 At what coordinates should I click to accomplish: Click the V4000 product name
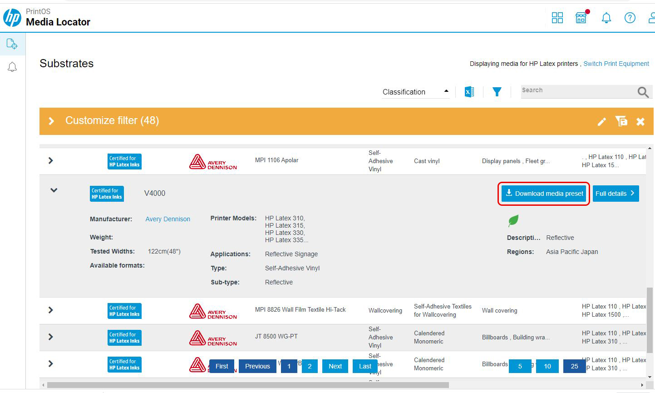coord(155,193)
